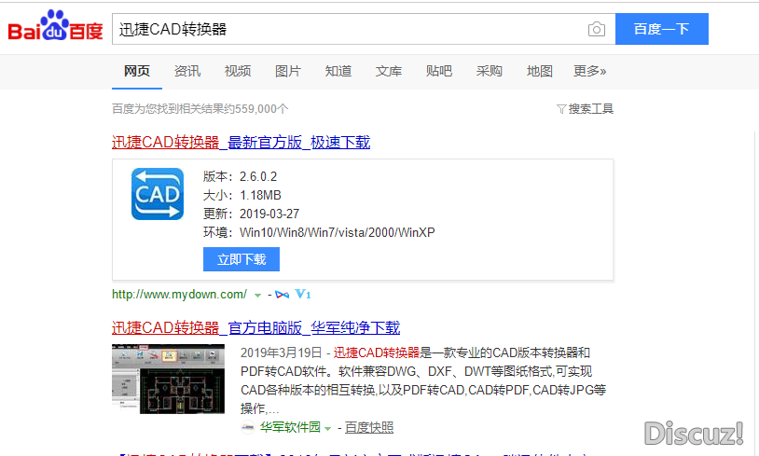The image size is (759, 456).
Task: Click the bow-tie guarantee icon after mydown.com
Action: point(283,295)
